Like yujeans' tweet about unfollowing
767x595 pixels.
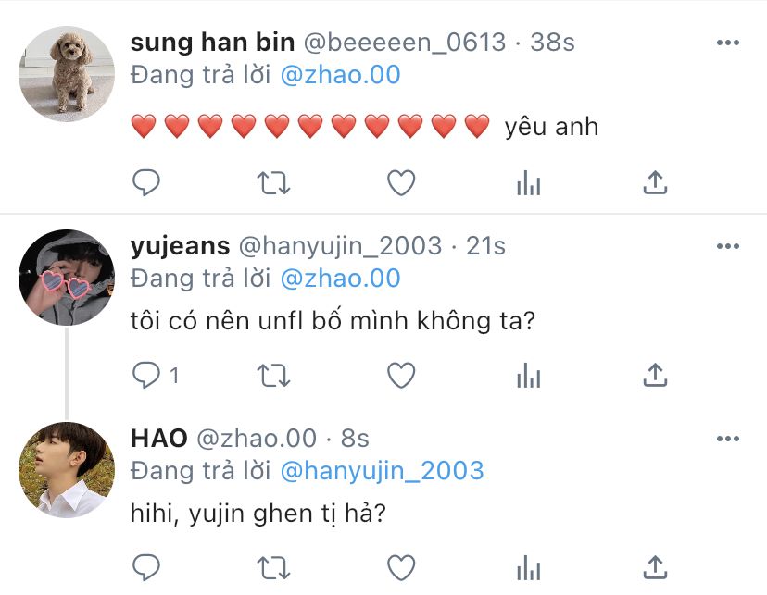click(401, 375)
